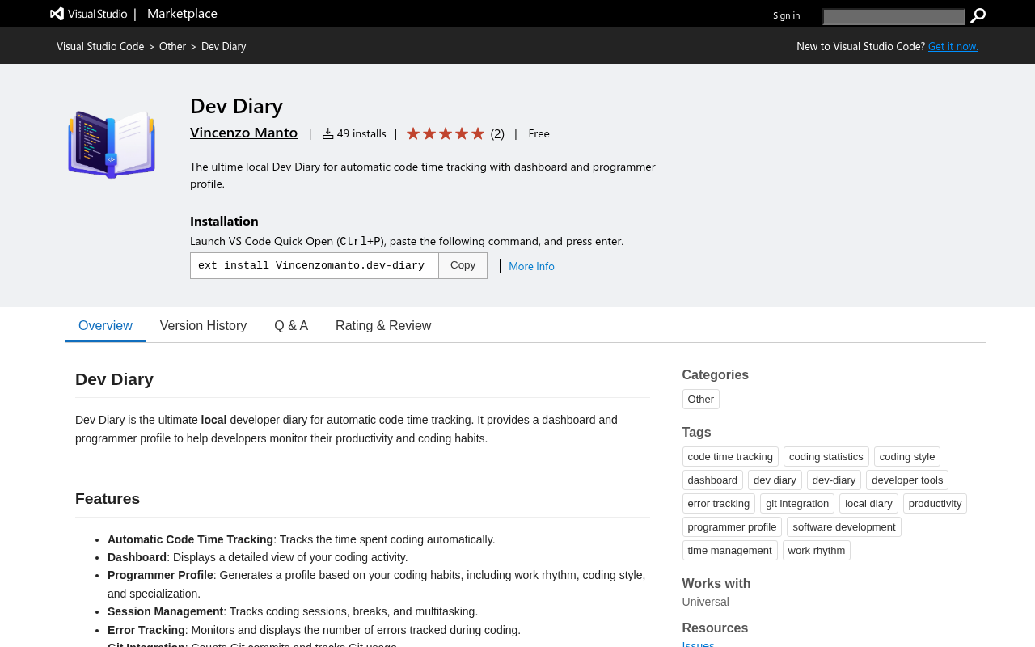Click the Dev Diary book icon
Image resolution: width=1035 pixels, height=647 pixels.
pos(112,144)
